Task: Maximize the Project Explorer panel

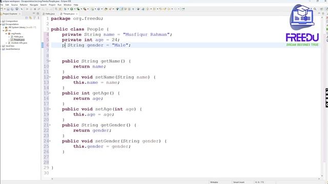Action: [38, 14]
